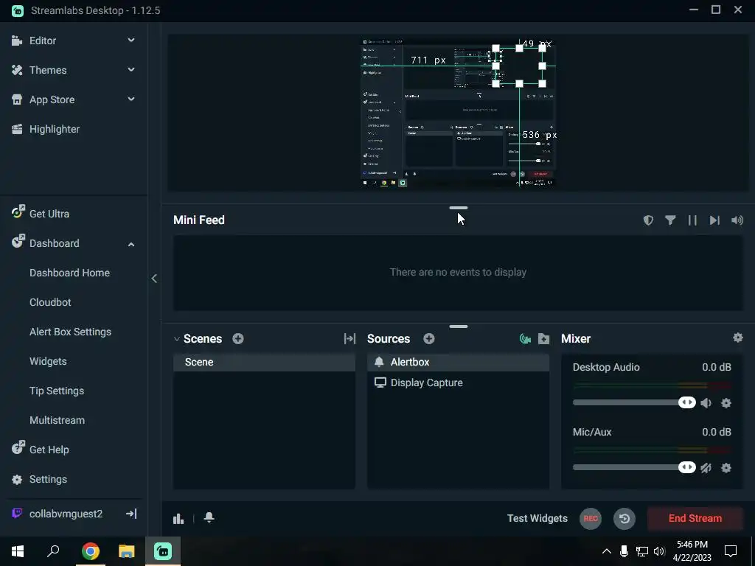Viewport: 755px width, 566px height.
Task: Open the Highlighter tool
Action: (54, 129)
